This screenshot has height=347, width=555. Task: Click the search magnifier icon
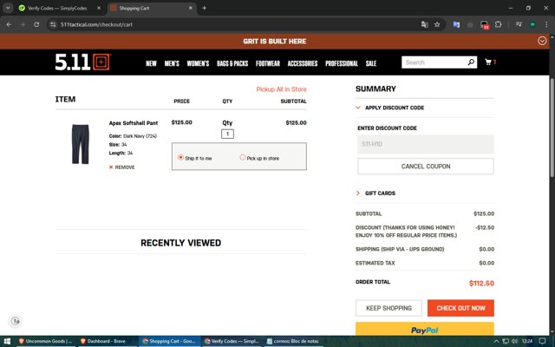coord(471,62)
